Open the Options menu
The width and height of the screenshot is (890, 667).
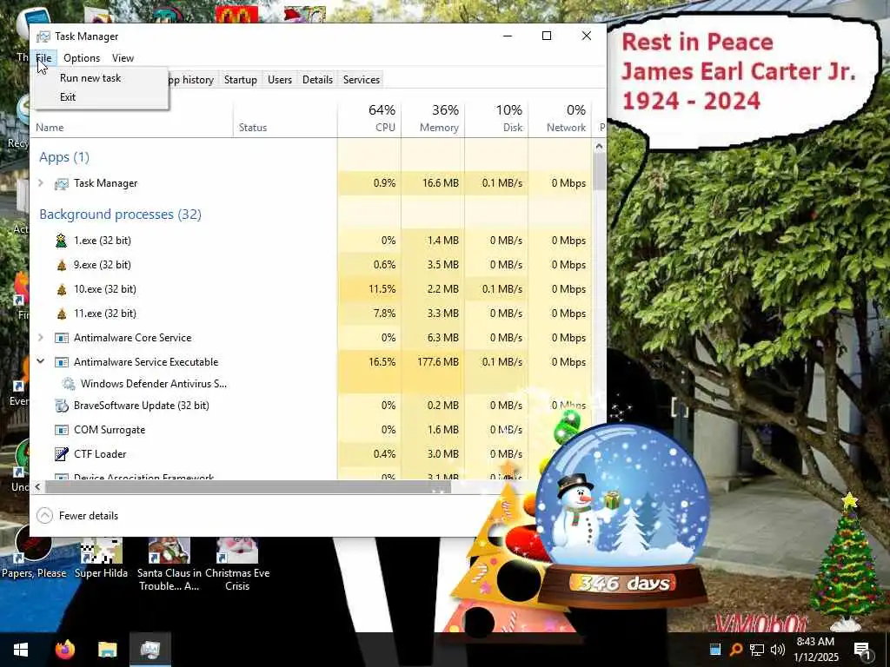point(82,58)
